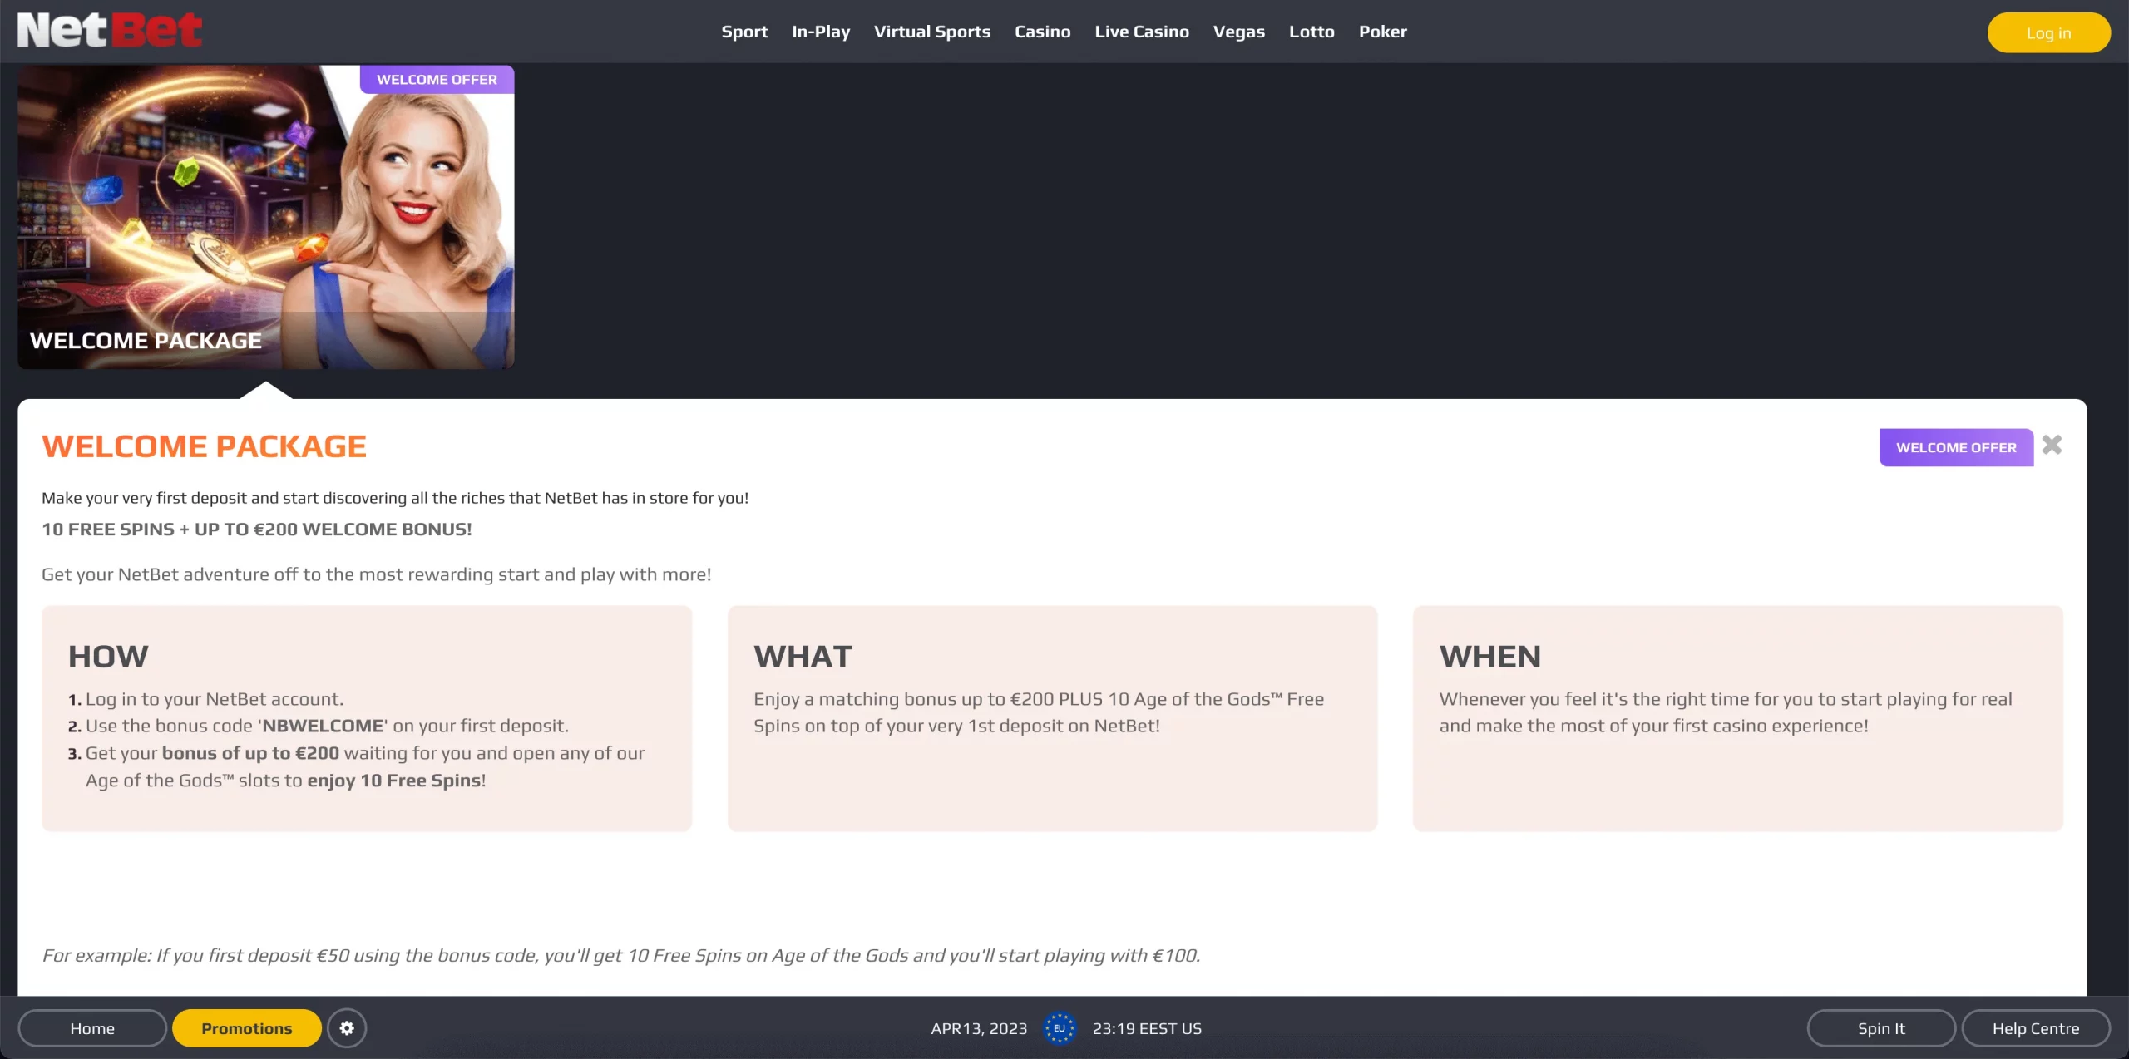Open the Lotto page
The height and width of the screenshot is (1059, 2129).
click(1311, 32)
